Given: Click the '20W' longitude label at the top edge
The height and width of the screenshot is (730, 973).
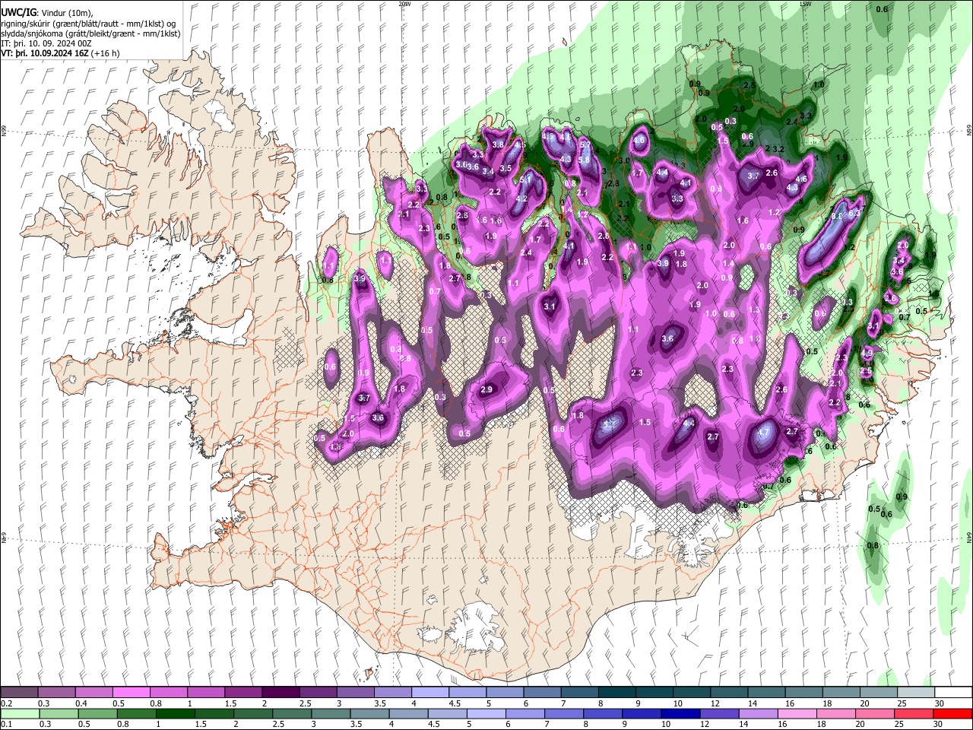Looking at the screenshot, I should pyautogui.click(x=404, y=4).
